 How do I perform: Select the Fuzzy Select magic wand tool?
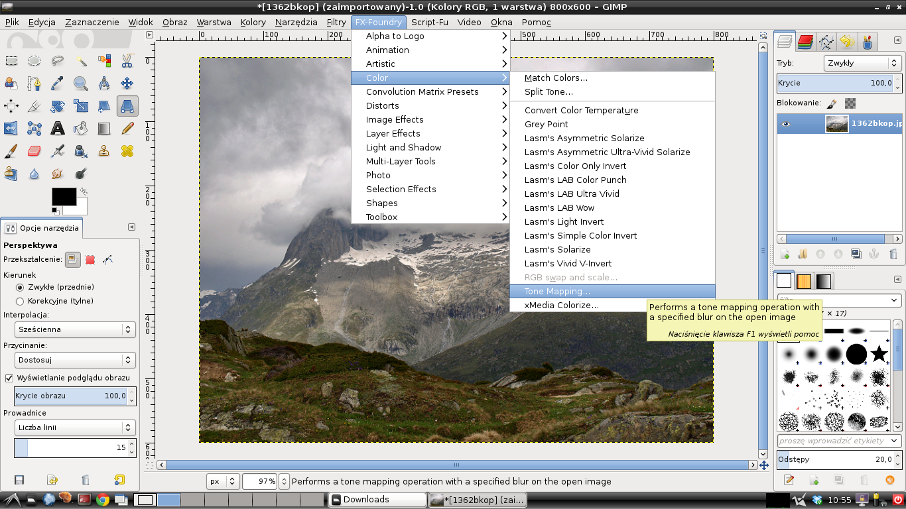pos(81,62)
